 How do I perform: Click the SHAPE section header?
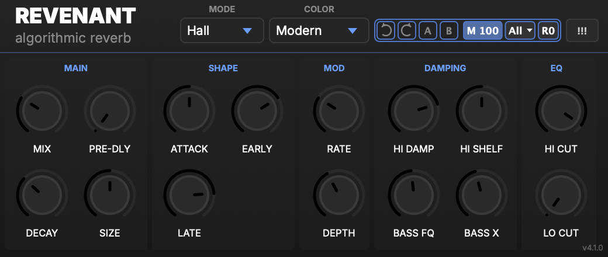click(x=223, y=68)
